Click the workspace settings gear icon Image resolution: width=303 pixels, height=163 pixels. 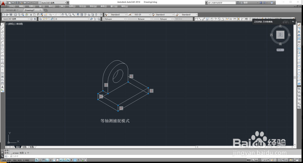point(31,19)
